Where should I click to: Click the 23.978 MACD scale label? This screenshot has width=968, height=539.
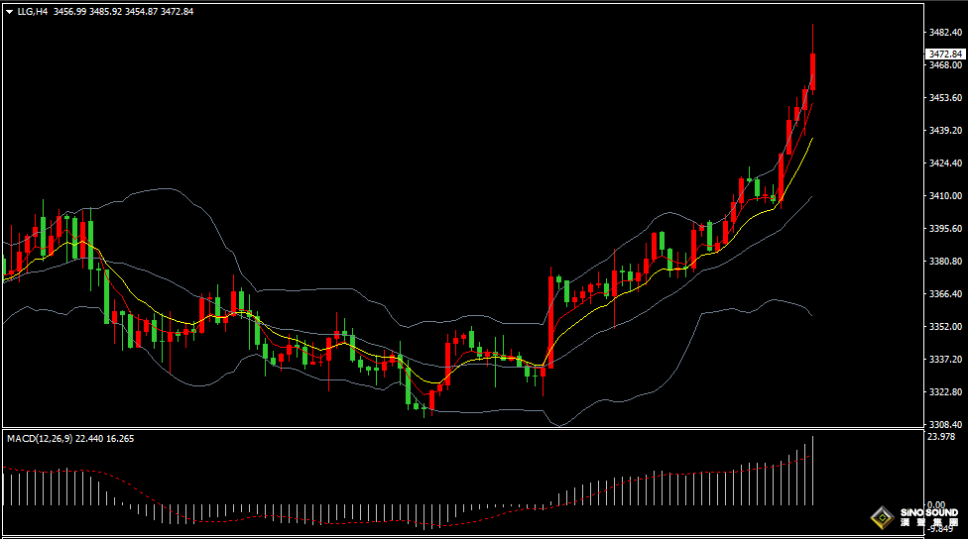(x=941, y=437)
